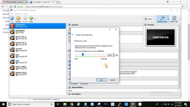Open the Machine menu
The height and width of the screenshot is (107, 190).
click(x=18, y=14)
